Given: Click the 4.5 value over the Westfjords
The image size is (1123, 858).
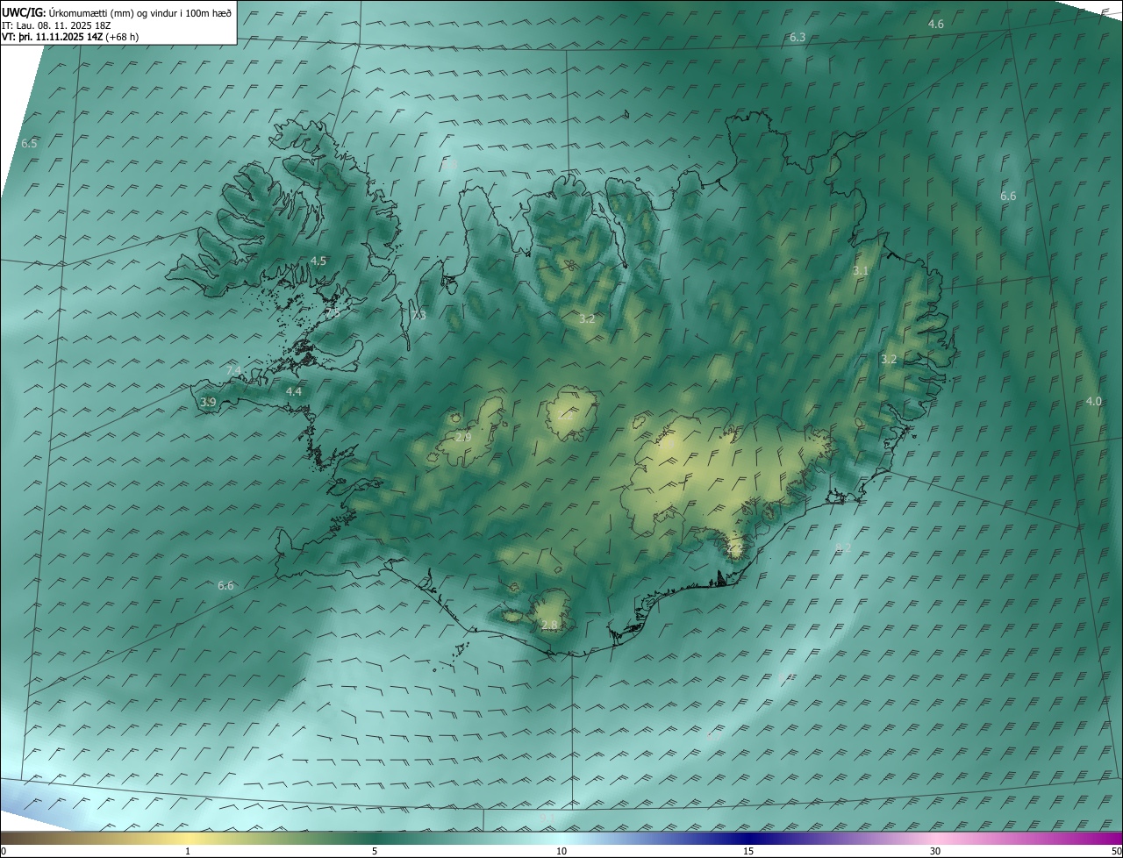Looking at the screenshot, I should [318, 261].
